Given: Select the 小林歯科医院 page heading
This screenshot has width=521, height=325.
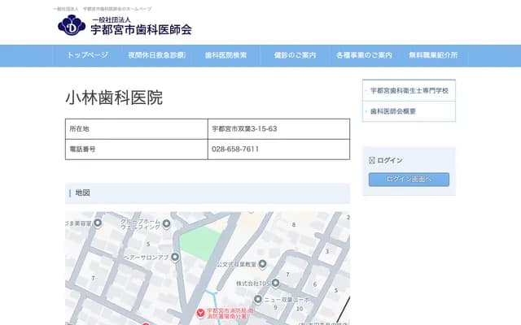Looking at the screenshot, I should tap(114, 97).
